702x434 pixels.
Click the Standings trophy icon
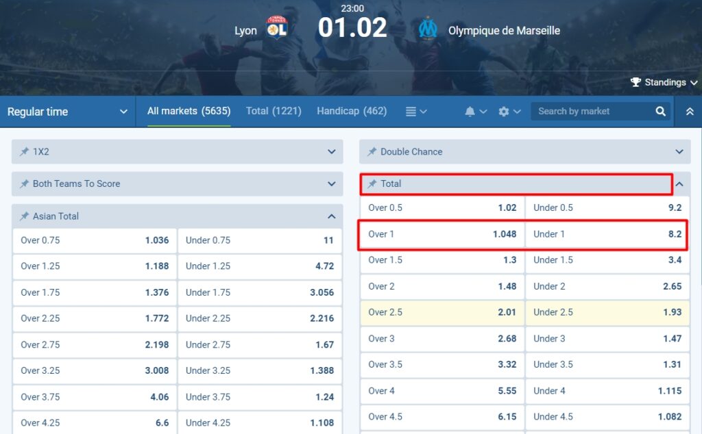(x=636, y=82)
